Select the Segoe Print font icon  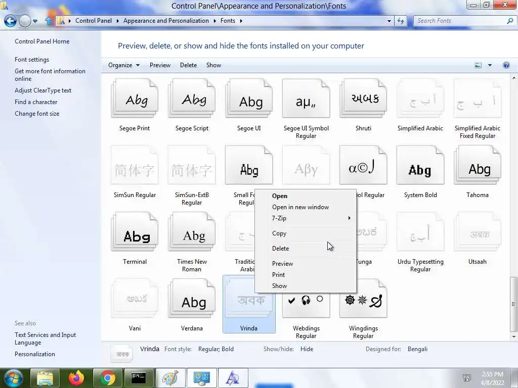135,98
